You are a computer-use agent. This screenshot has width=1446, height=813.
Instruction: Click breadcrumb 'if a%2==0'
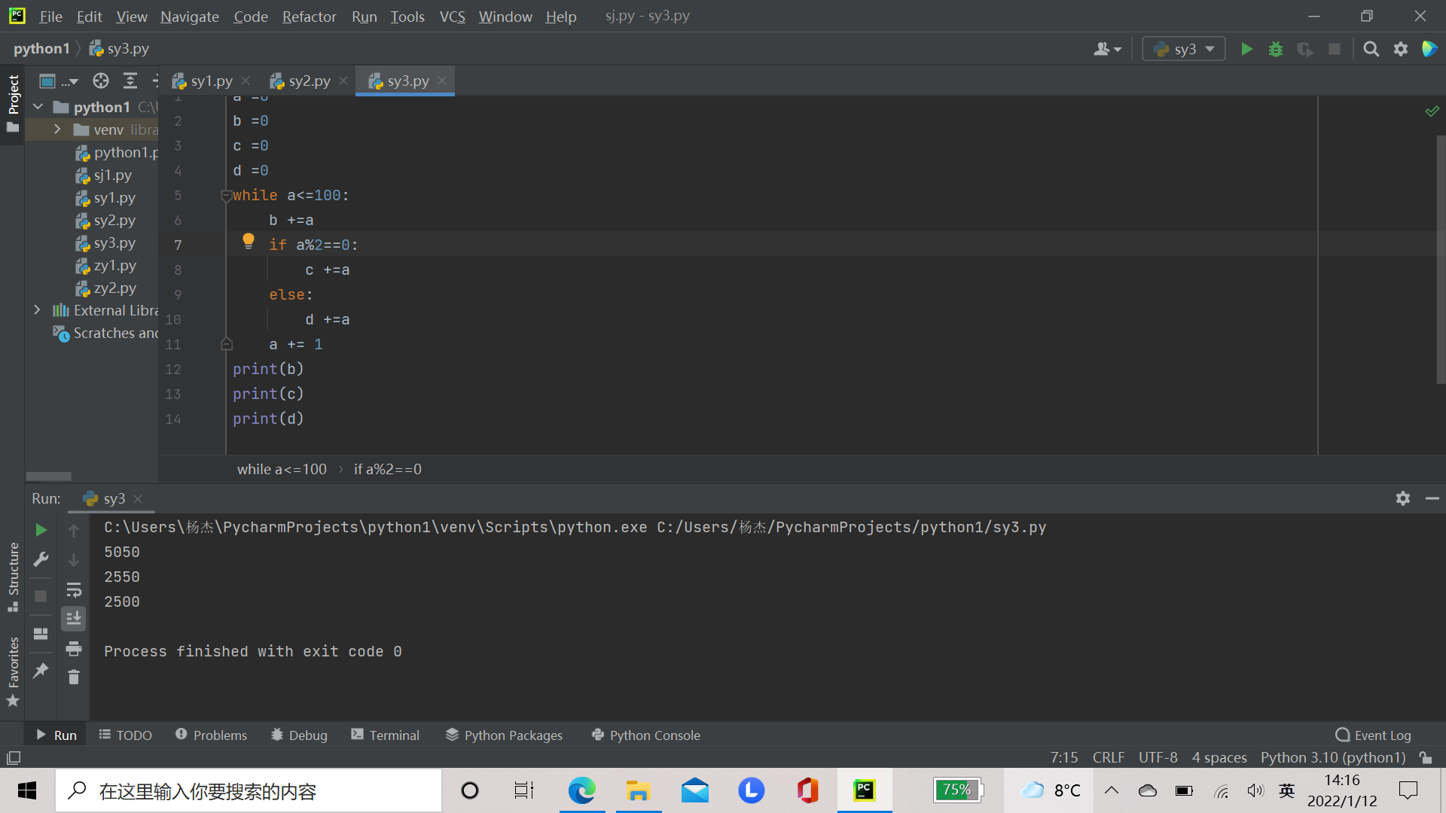click(388, 469)
